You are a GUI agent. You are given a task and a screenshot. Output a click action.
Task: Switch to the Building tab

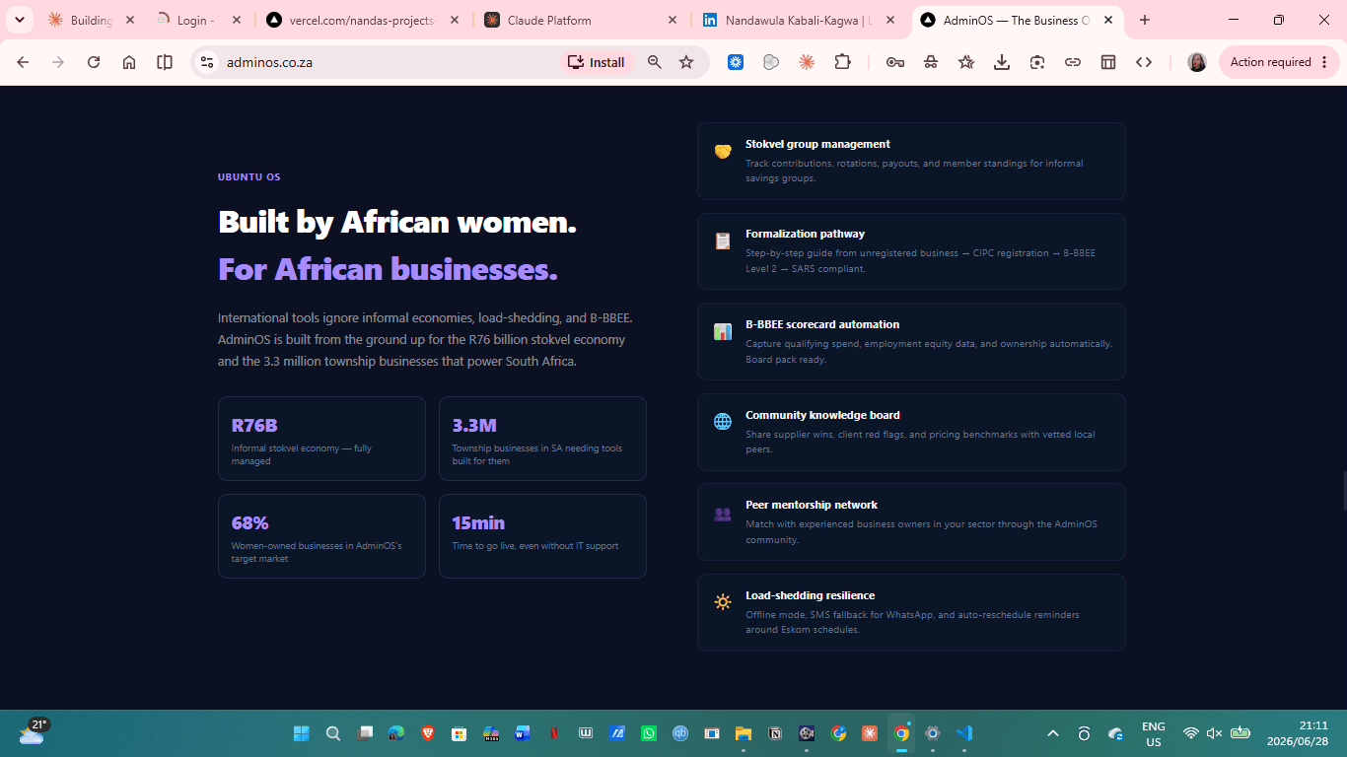90,20
